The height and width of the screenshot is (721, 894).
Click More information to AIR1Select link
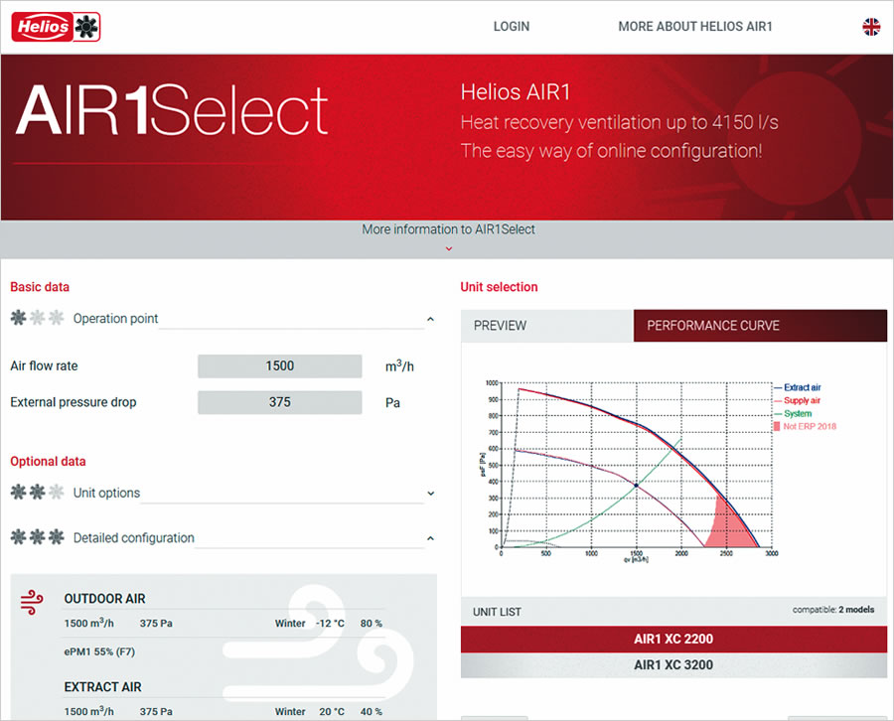(x=448, y=229)
